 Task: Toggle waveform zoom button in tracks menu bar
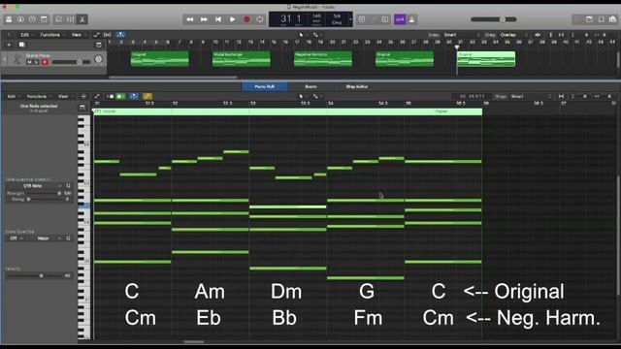(538, 35)
